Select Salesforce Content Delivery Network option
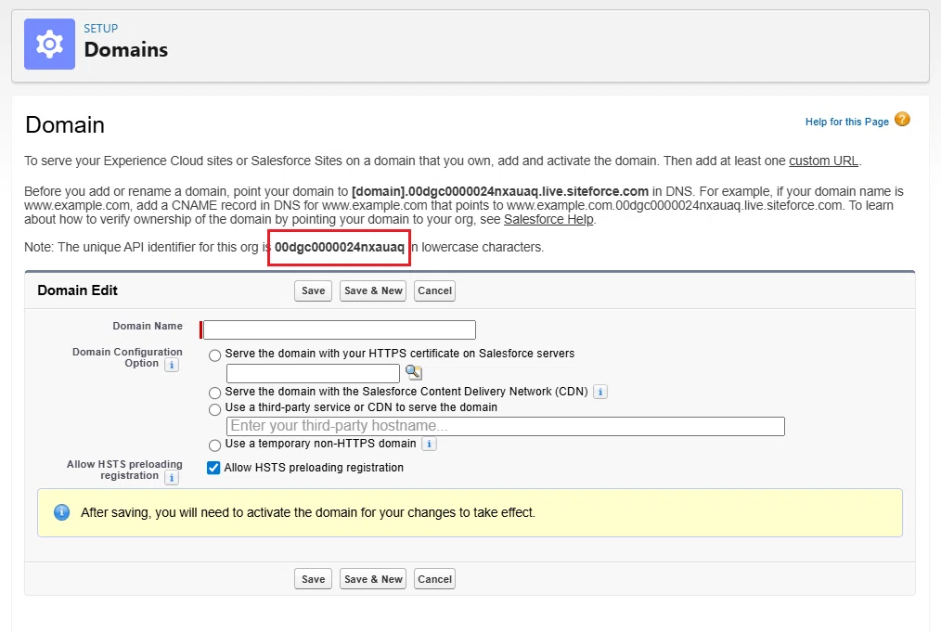Screen dimensions: 941x632 click(x=215, y=393)
